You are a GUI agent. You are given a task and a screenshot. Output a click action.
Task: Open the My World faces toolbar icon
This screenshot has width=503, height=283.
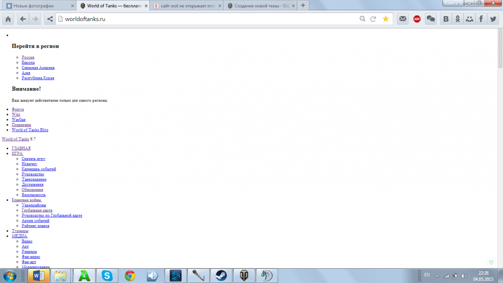point(469,19)
